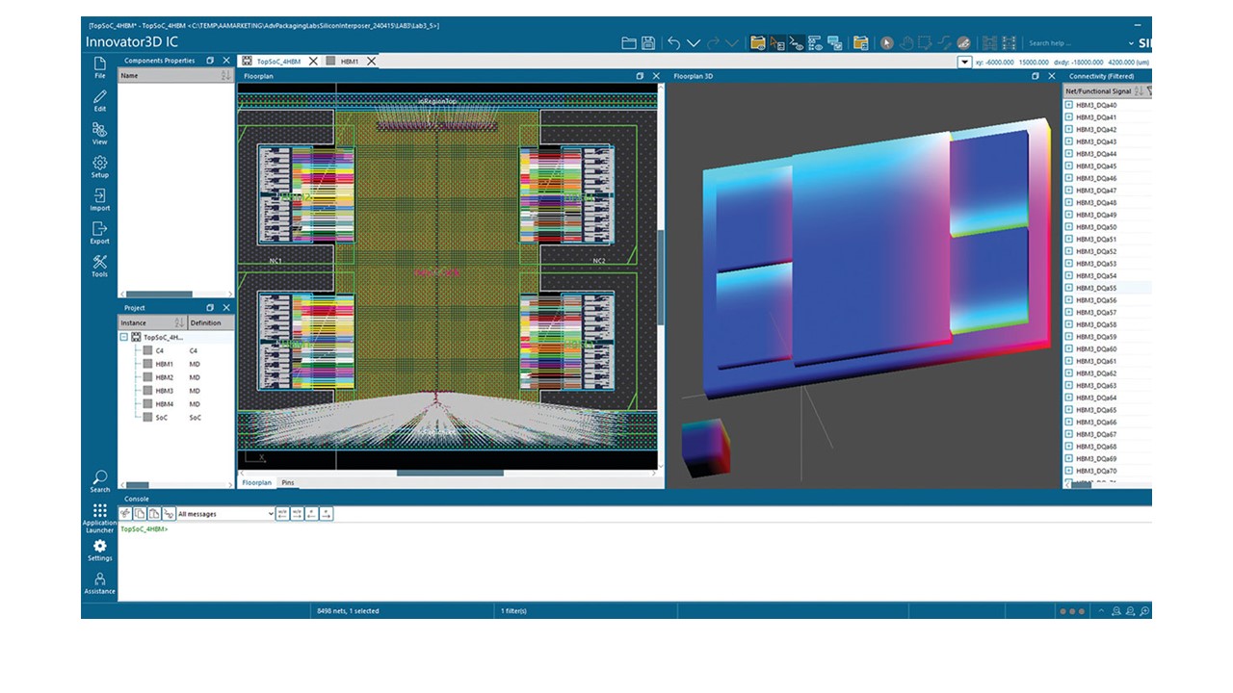This screenshot has height=693, width=1233.
Task: Click the Console copy icon
Action: point(141,514)
